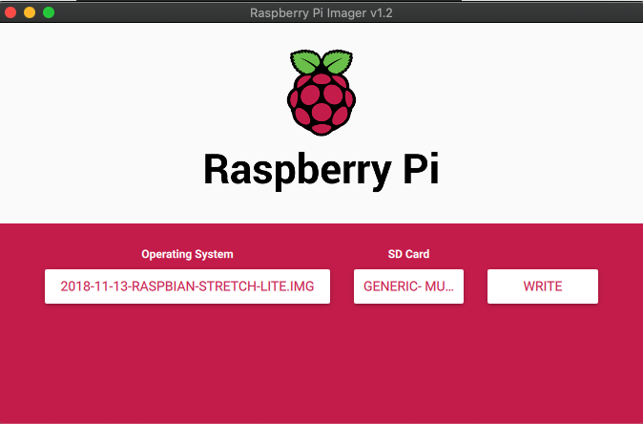Viewport: 643px width, 424px height.
Task: Start flashing with the WRITE button
Action: 543,286
